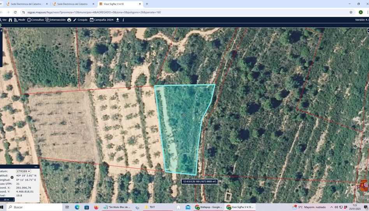Image resolution: width=369 pixels, height=211 pixels.
Task: Open the italic 'i' information icon
Action: (x=123, y=20)
